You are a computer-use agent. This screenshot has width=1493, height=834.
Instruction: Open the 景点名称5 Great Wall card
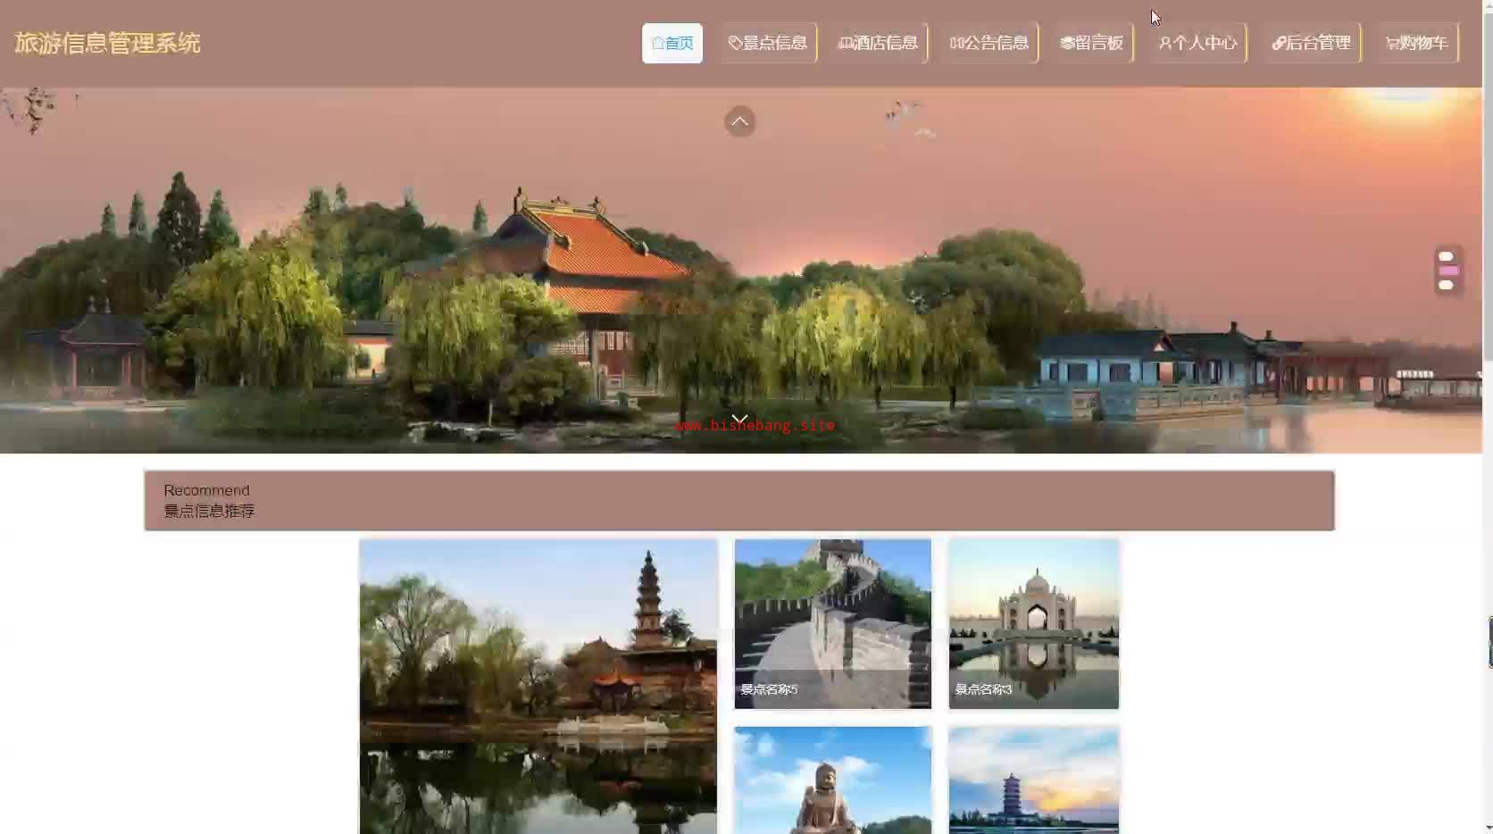point(833,623)
